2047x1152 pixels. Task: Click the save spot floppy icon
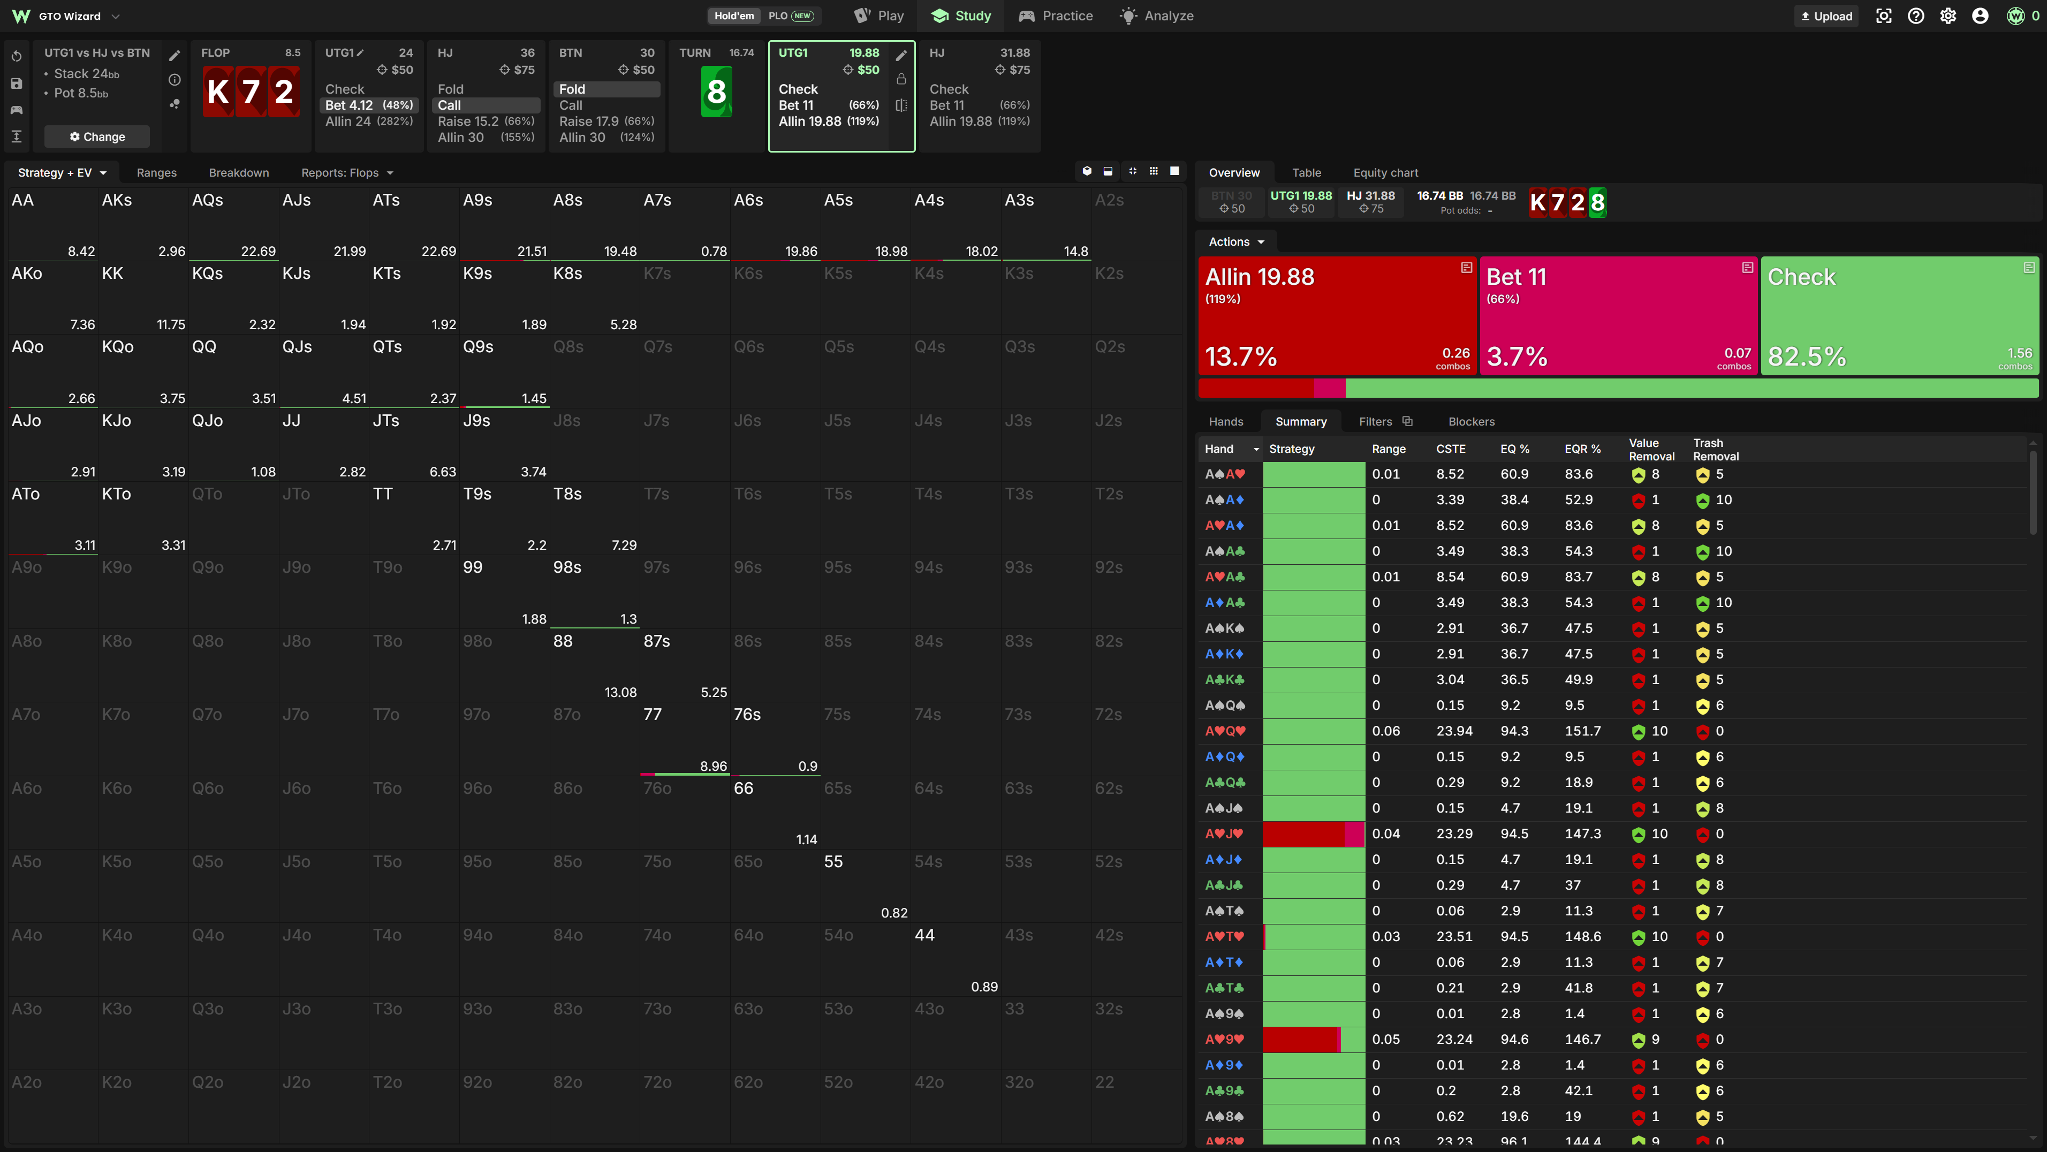point(17,84)
